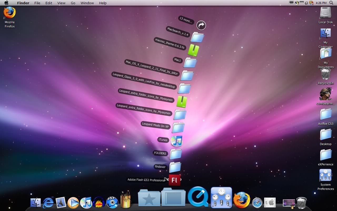The image size is (337, 211).
Task: Open the File menu
Action: (x=37, y=3)
